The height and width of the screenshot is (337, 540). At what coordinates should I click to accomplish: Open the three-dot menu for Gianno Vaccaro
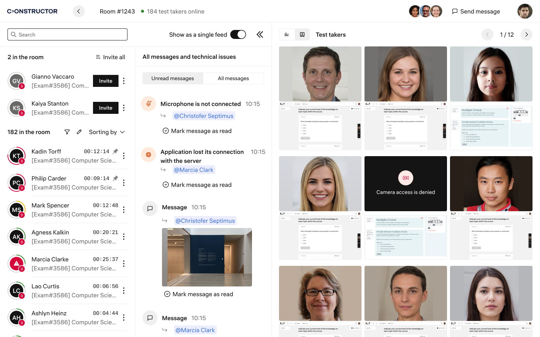[124, 81]
